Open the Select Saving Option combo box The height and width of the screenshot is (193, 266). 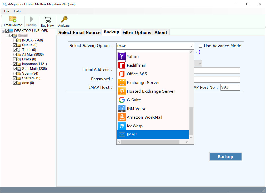point(155,46)
